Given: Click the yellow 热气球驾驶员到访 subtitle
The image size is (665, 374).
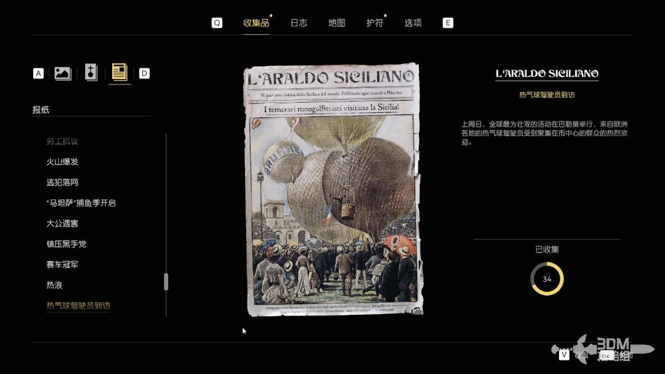Looking at the screenshot, I should pos(547,95).
